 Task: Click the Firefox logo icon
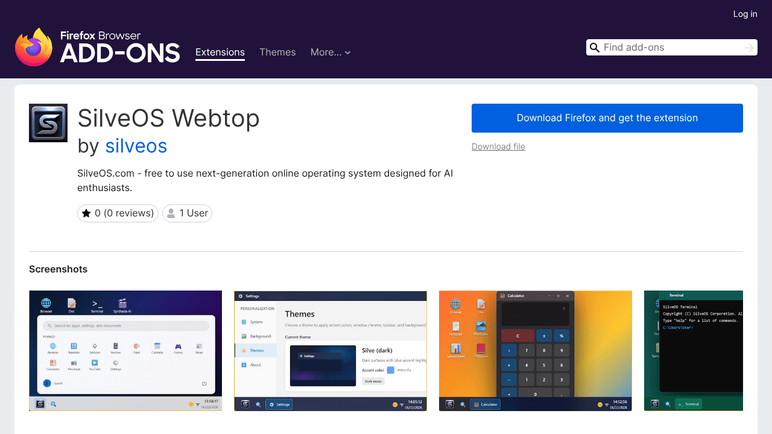tap(34, 47)
